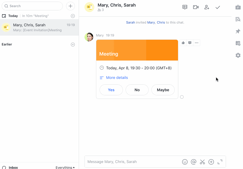This screenshot has width=243, height=169.
Task: Open more options ellipsis on message
Action: 196,43
